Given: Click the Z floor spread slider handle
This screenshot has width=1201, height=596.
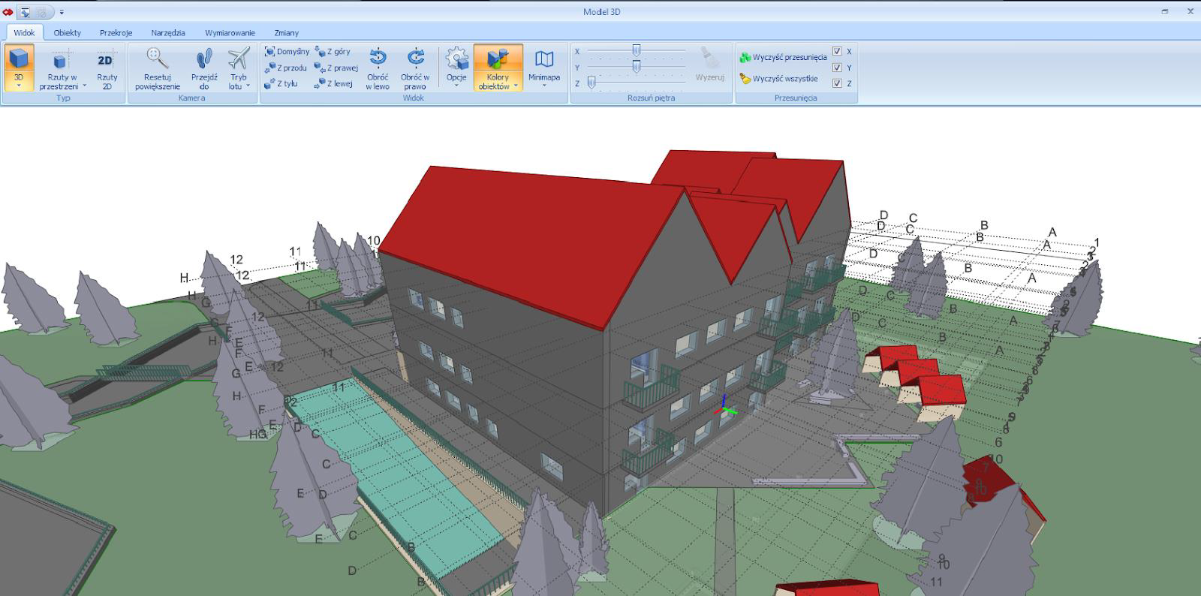Looking at the screenshot, I should 591,83.
